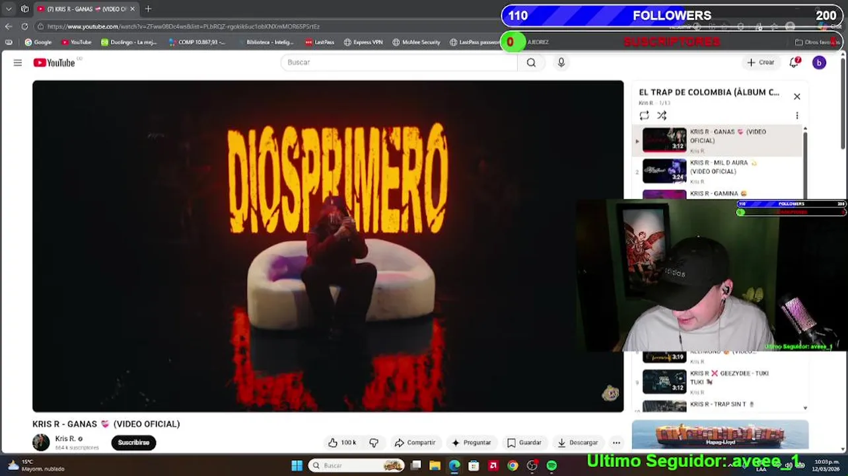The image size is (848, 476).
Task: Open the Duolingo bookmark
Action: click(x=129, y=42)
